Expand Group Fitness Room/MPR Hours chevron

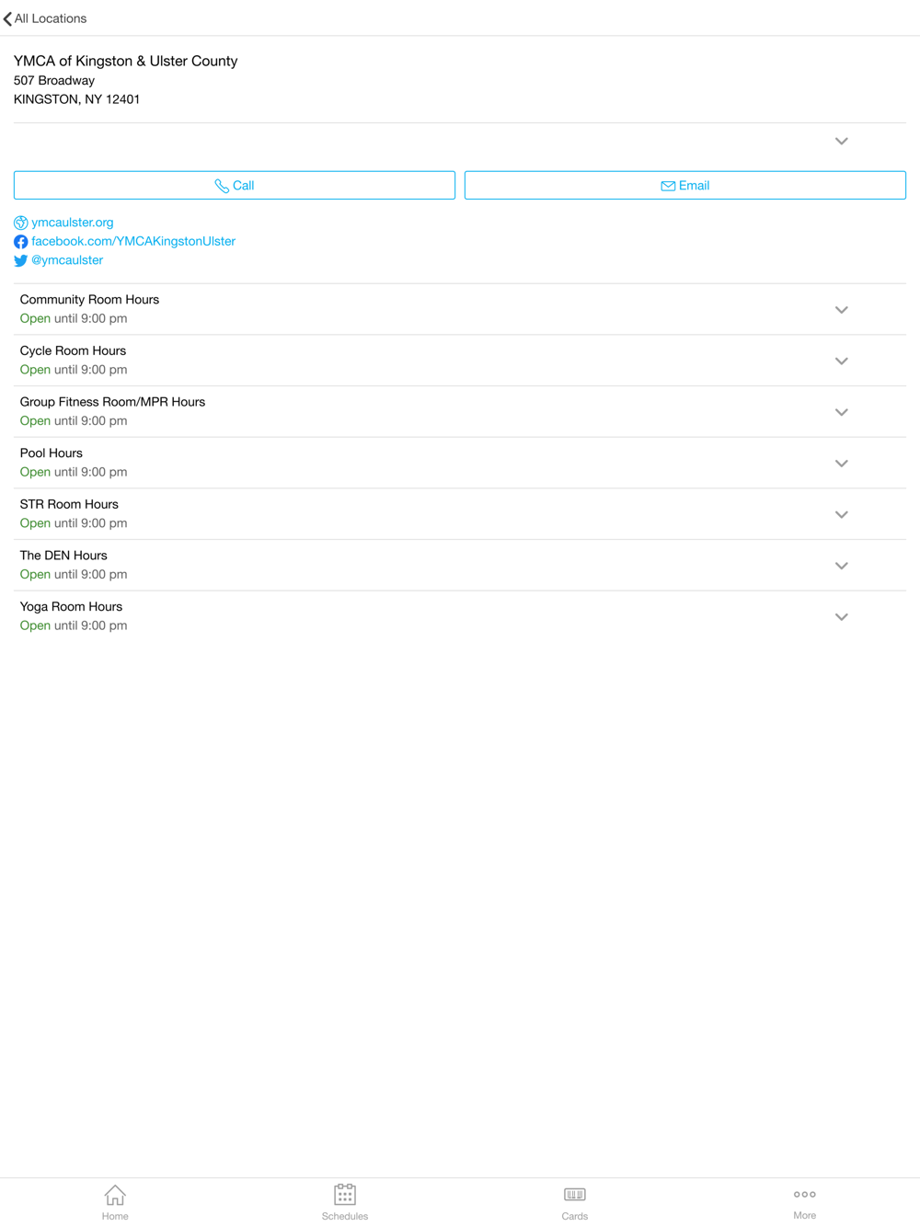coord(841,412)
